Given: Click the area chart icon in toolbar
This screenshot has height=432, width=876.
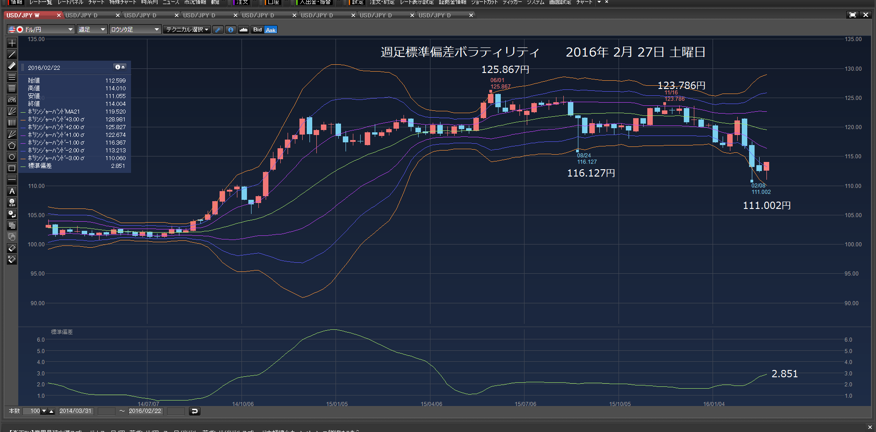Looking at the screenshot, I should (243, 30).
